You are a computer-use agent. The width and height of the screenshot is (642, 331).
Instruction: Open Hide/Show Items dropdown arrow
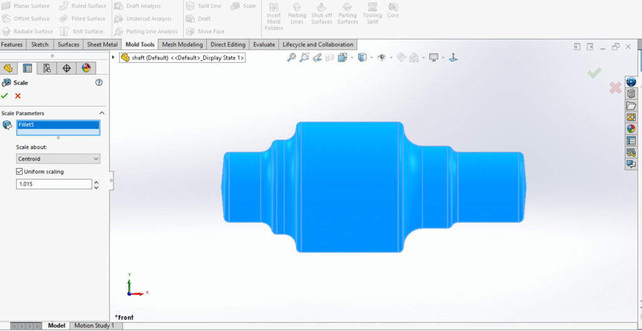click(x=391, y=58)
